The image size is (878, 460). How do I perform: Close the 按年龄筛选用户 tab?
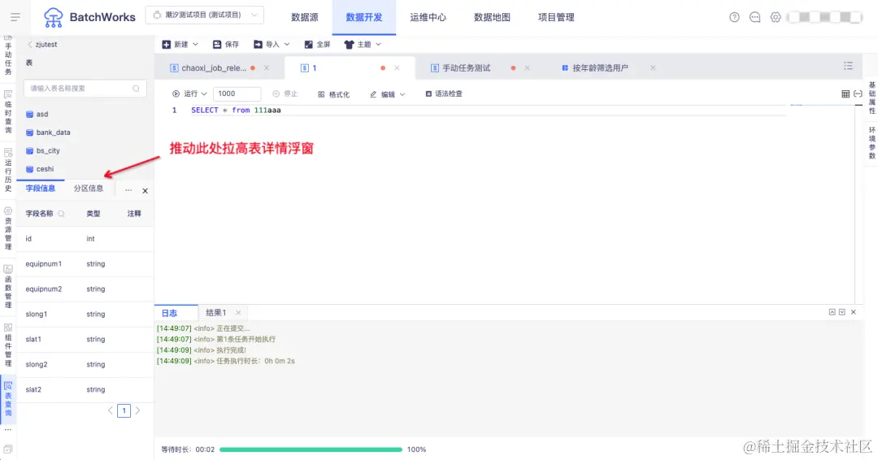(653, 67)
